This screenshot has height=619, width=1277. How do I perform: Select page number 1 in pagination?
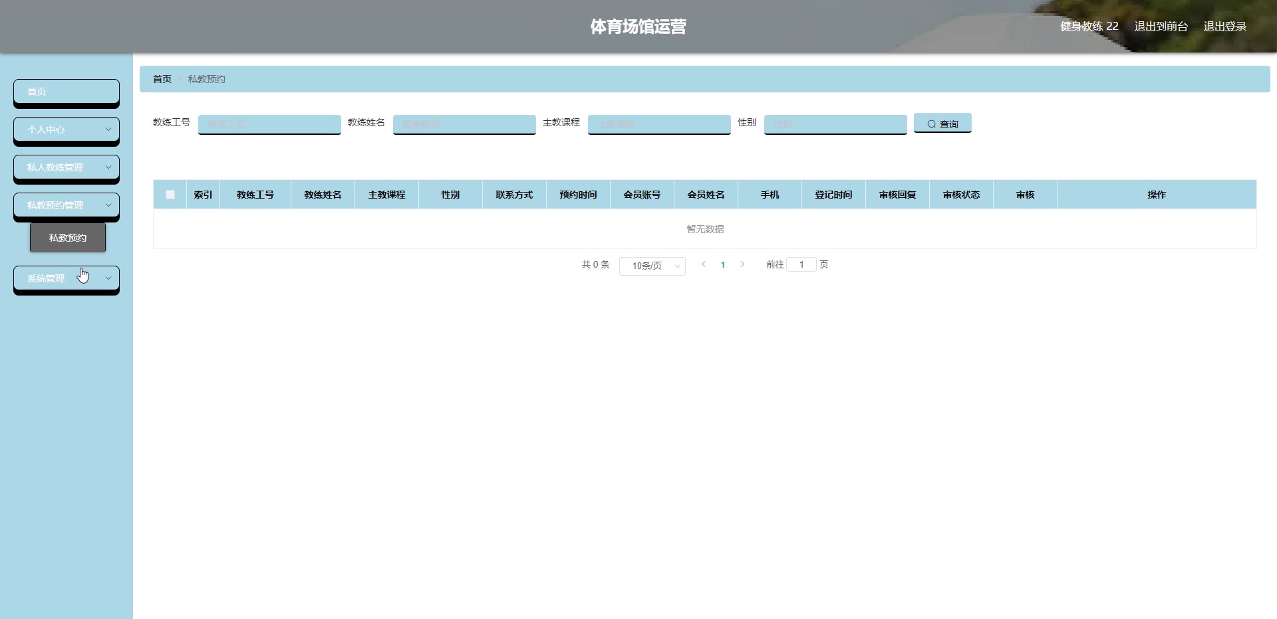[x=723, y=264]
